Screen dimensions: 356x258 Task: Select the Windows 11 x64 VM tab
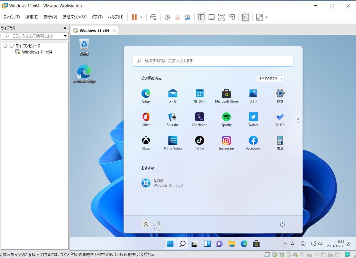tap(94, 31)
